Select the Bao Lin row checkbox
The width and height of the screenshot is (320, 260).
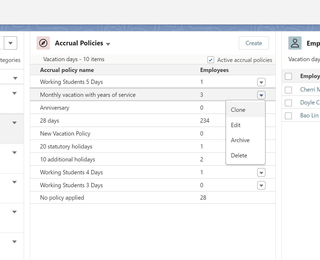288,115
